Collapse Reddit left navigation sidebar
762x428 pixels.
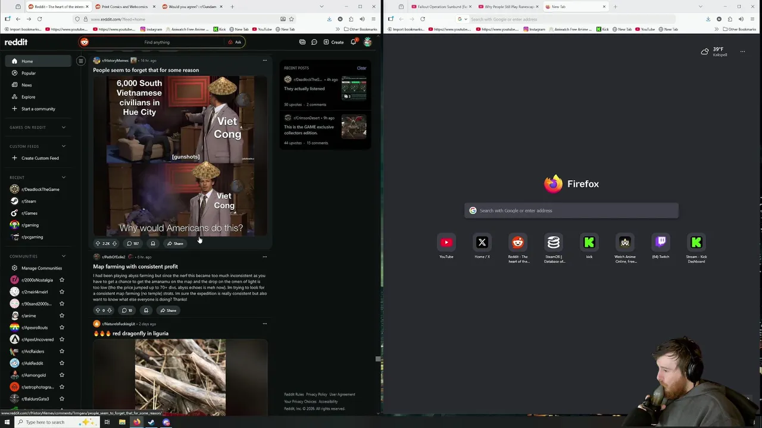pos(81,61)
